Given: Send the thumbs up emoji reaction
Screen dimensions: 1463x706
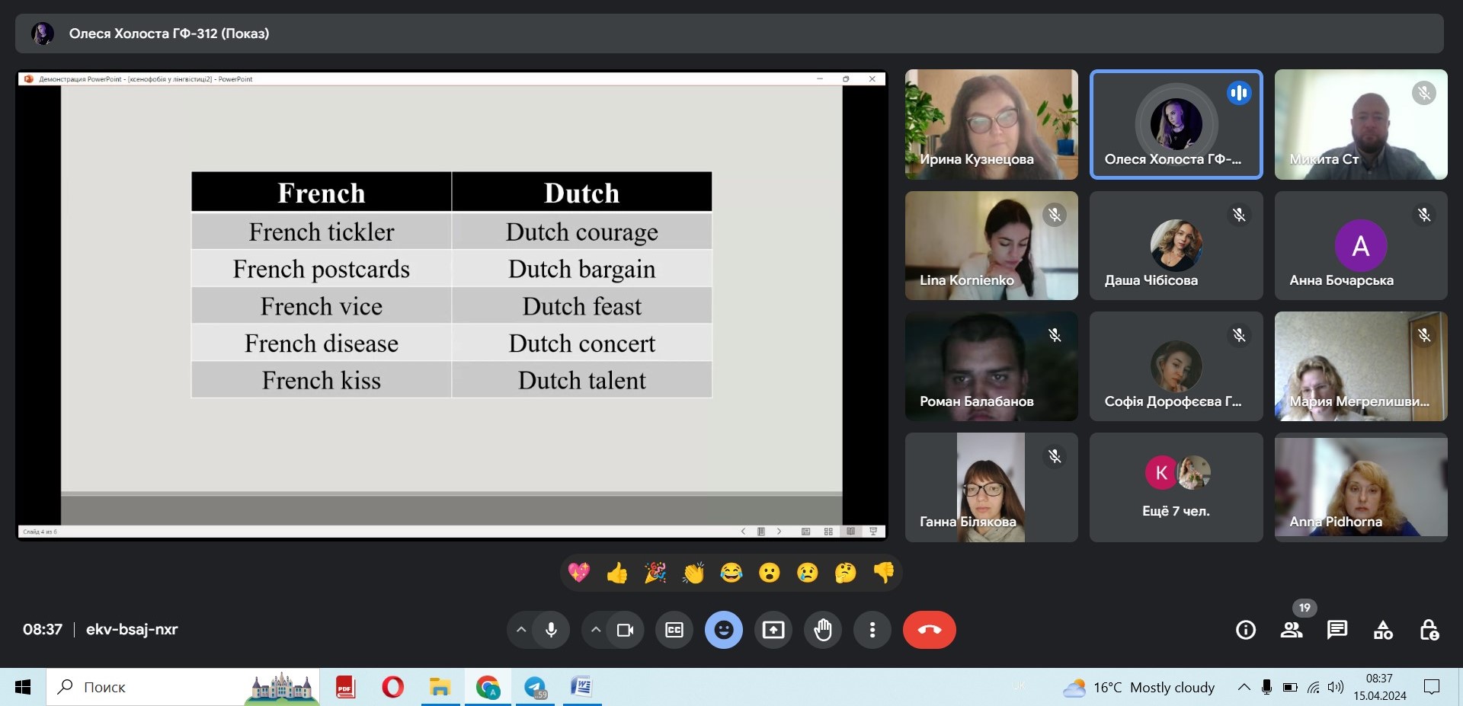Looking at the screenshot, I should (x=616, y=573).
